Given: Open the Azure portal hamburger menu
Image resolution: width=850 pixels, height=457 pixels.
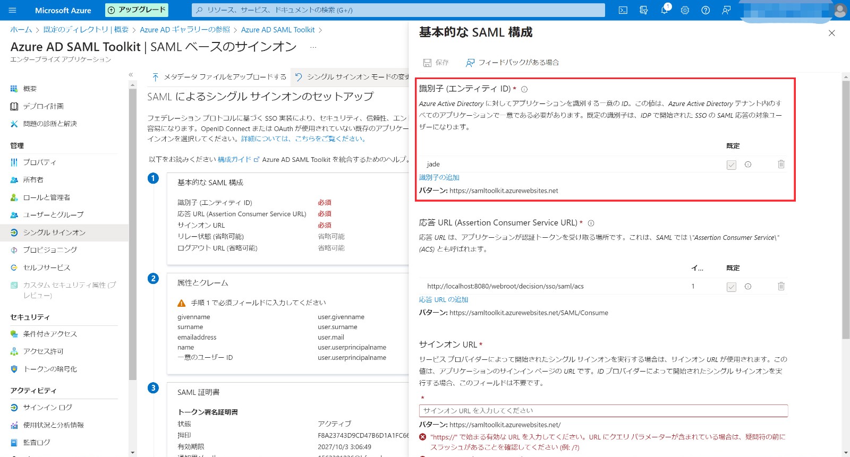Looking at the screenshot, I should click(13, 10).
